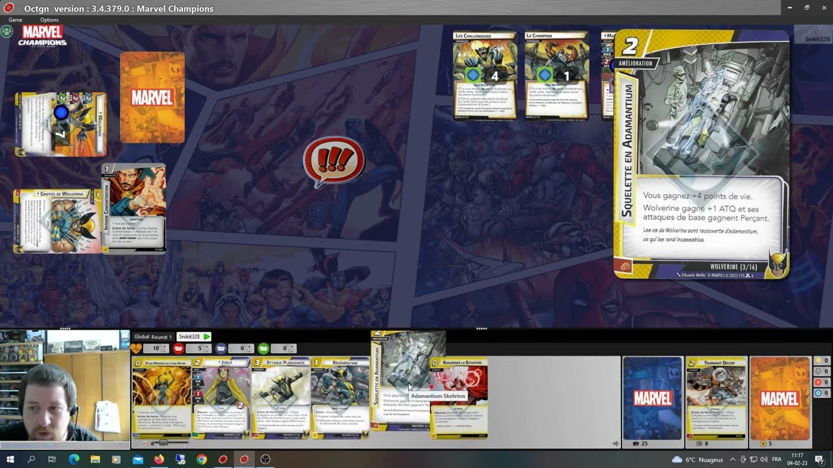Click the red !!! speech bubble token
The width and height of the screenshot is (833, 468).
(x=334, y=162)
